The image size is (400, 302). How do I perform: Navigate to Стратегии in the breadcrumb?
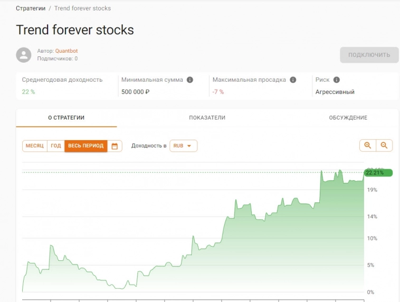coord(31,8)
